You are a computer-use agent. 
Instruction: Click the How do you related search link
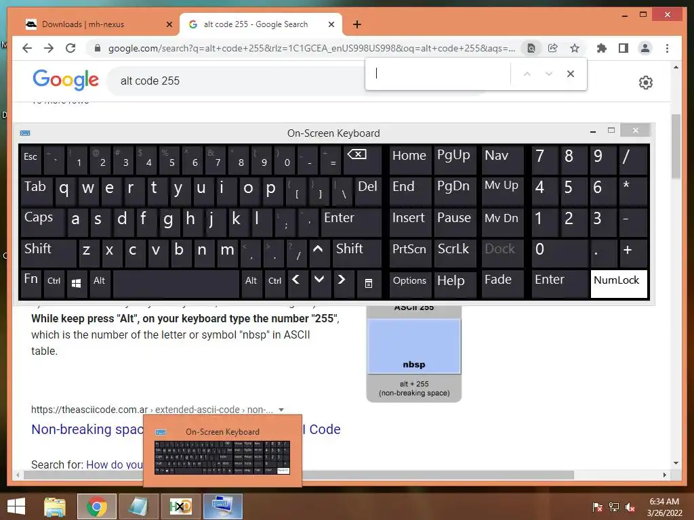click(x=115, y=464)
